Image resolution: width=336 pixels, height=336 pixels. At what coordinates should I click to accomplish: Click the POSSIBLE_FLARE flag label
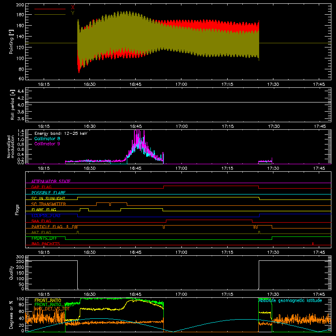pyautogui.click(x=48, y=193)
